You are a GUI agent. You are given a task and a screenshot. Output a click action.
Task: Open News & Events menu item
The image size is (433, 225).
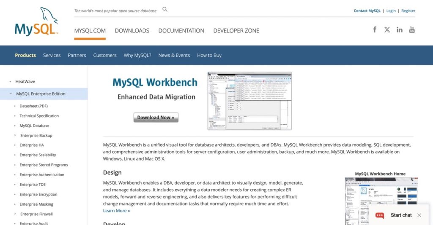click(174, 55)
